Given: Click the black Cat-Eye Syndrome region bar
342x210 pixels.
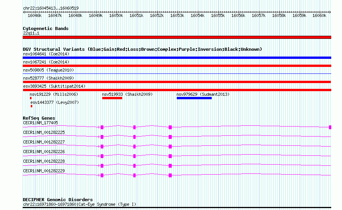Looking at the screenshot, I should point(177,208).
